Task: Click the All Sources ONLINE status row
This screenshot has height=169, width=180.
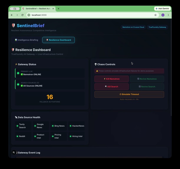Action: tap(50, 84)
